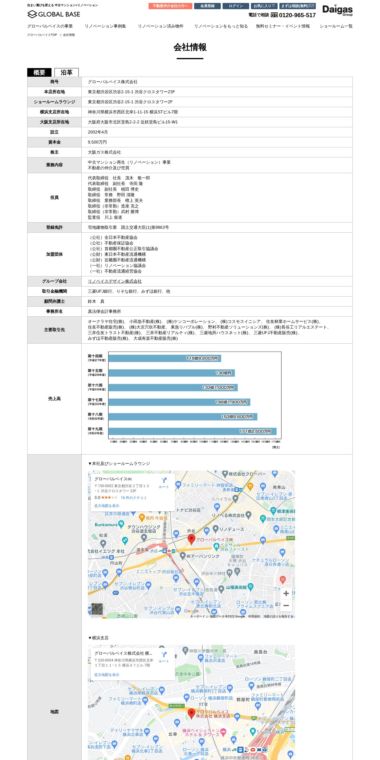Screen dimensions: 380x760
Task: Click the ログイン button
Action: (x=236, y=6)
